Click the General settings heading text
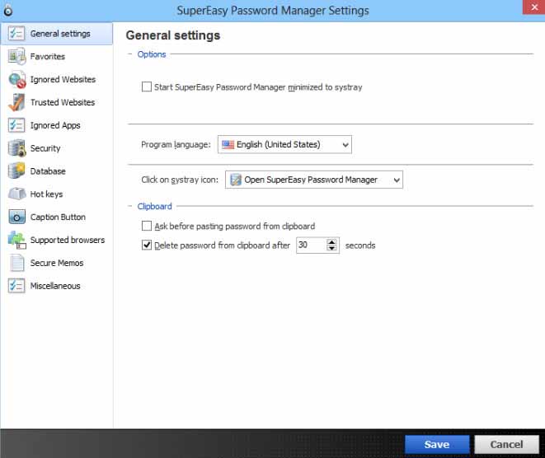The image size is (545, 458). tap(173, 35)
